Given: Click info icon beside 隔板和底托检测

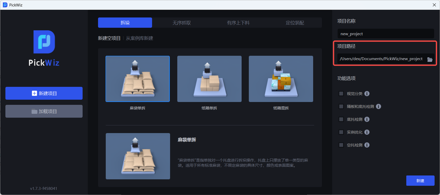Looking at the screenshot, I should point(378,106).
